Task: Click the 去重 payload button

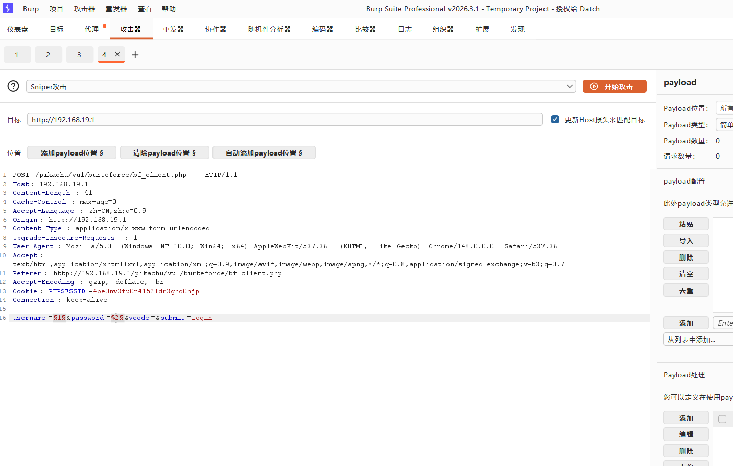Action: pyautogui.click(x=686, y=291)
